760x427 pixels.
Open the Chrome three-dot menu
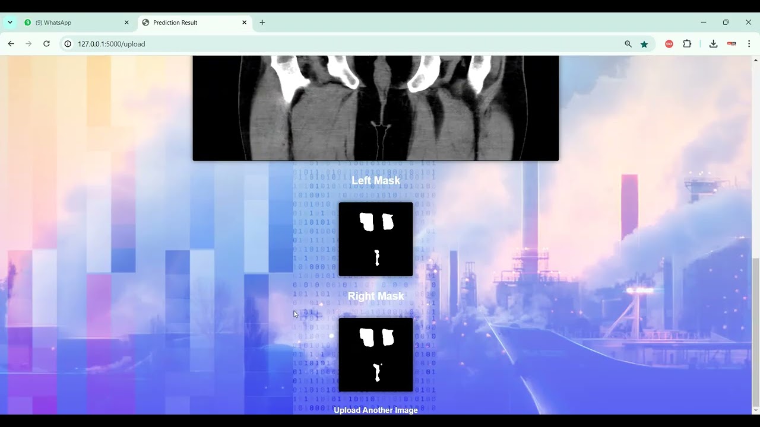pyautogui.click(x=749, y=44)
